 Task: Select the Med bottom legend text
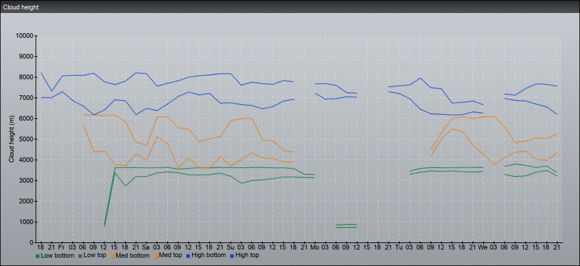click(x=133, y=255)
